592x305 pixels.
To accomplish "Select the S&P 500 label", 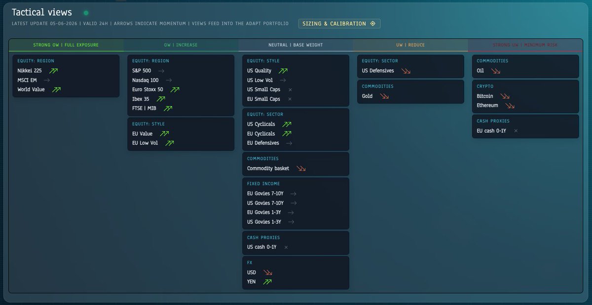I will pos(142,71).
